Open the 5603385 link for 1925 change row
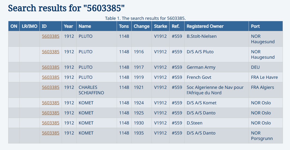The height and width of the screenshot is (150, 290). click(50, 113)
